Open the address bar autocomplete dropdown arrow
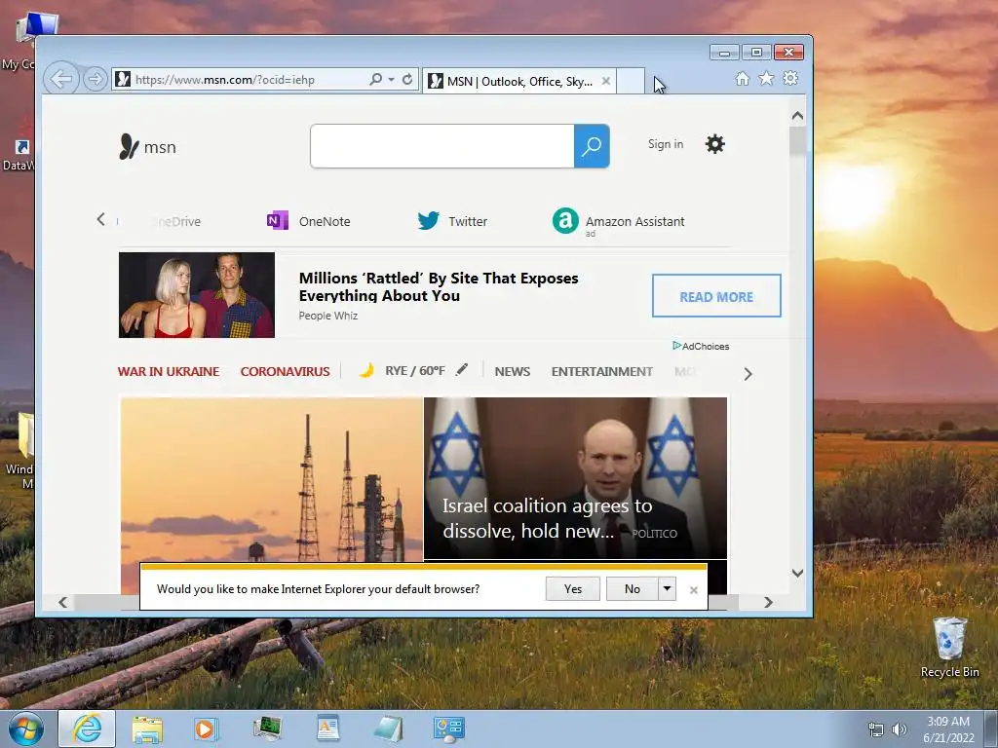The height and width of the screenshot is (748, 998). click(392, 80)
